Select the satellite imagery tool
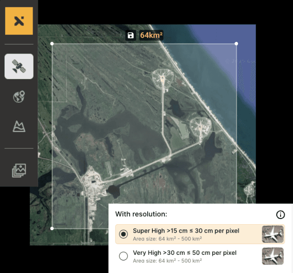 coord(19,67)
